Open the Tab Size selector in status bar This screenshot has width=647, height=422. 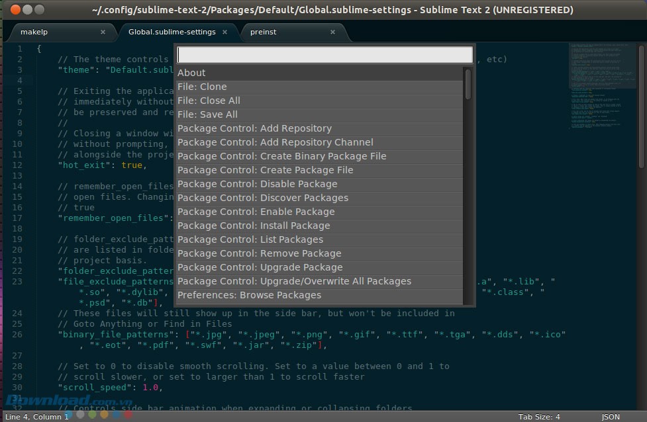tap(539, 417)
